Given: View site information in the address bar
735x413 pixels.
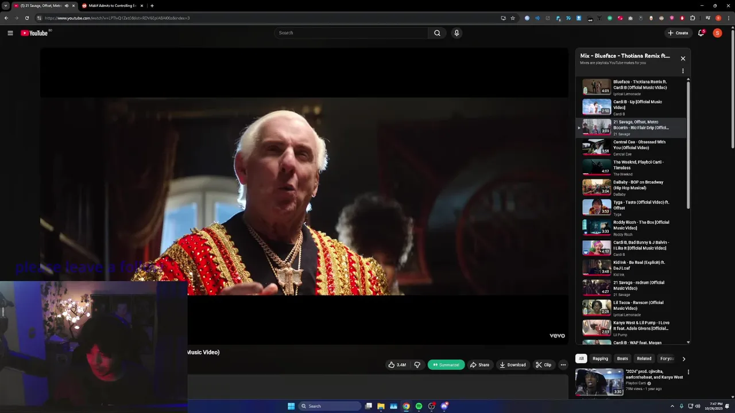Looking at the screenshot, I should 39,18.
